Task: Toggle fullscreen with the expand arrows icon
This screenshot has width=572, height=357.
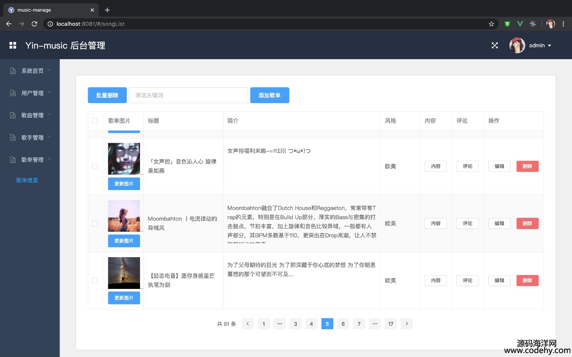Action: pos(495,45)
